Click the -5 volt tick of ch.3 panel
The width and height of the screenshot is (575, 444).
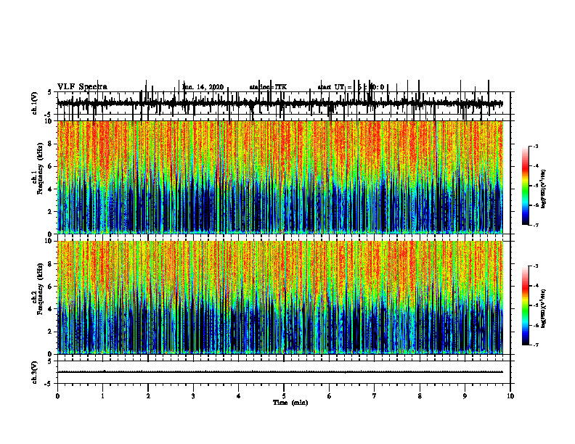pyautogui.click(x=49, y=384)
